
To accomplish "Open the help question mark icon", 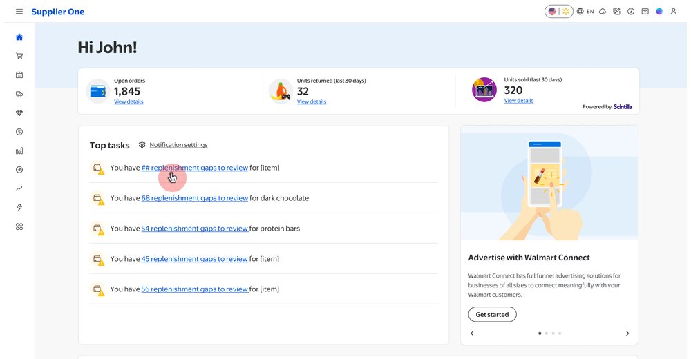I will 631,12.
